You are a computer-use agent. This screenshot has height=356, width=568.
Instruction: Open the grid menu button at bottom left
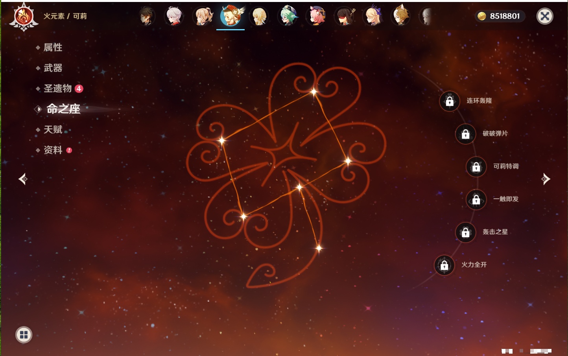pos(24,335)
